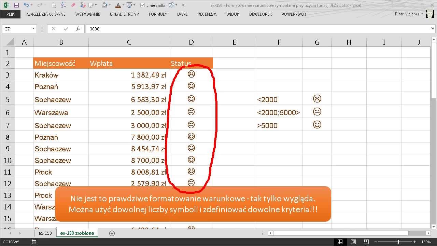This screenshot has width=437, height=246.
Task: Click the confirm checkmark in formula bar
Action: (x=66, y=29)
